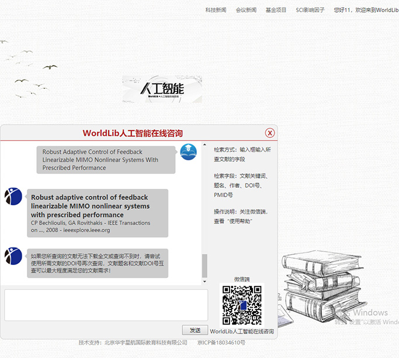Open the 科技新闻 navigation item
The width and height of the screenshot is (399, 358).
(x=216, y=10)
